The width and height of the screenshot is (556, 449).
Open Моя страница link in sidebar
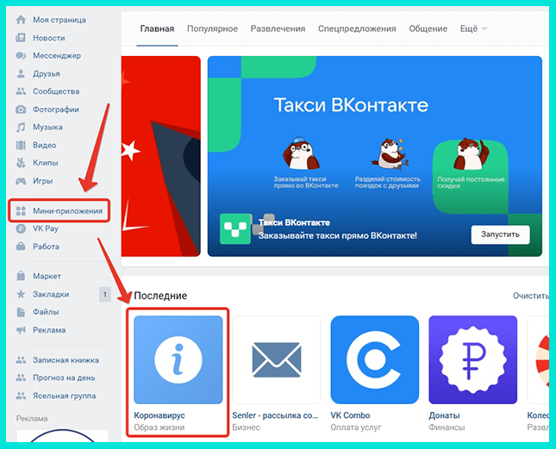[59, 20]
